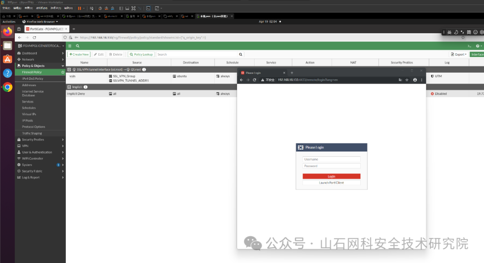Click the translate icon in Chrome address bar
The height and width of the screenshot is (263, 484).
click(x=400, y=80)
